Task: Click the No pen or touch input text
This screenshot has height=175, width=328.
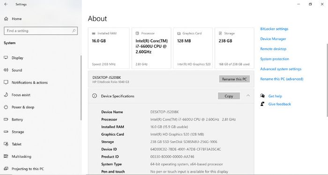Action: click(x=189, y=172)
